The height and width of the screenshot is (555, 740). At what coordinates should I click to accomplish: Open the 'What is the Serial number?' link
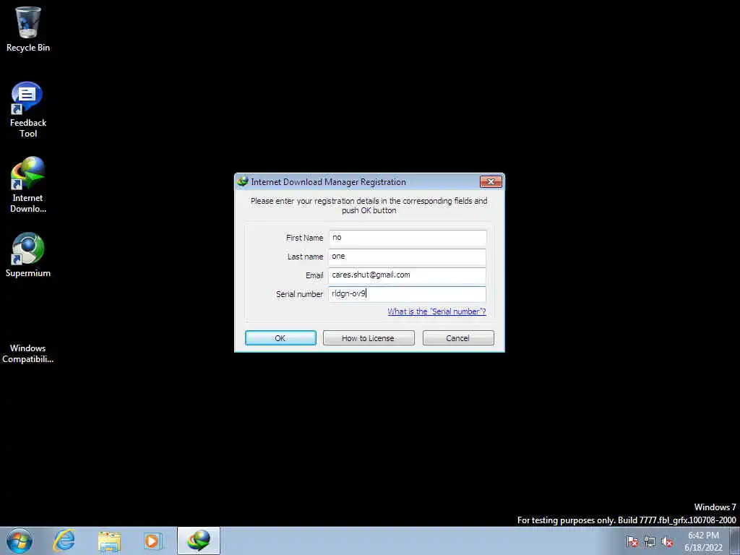[x=436, y=311]
